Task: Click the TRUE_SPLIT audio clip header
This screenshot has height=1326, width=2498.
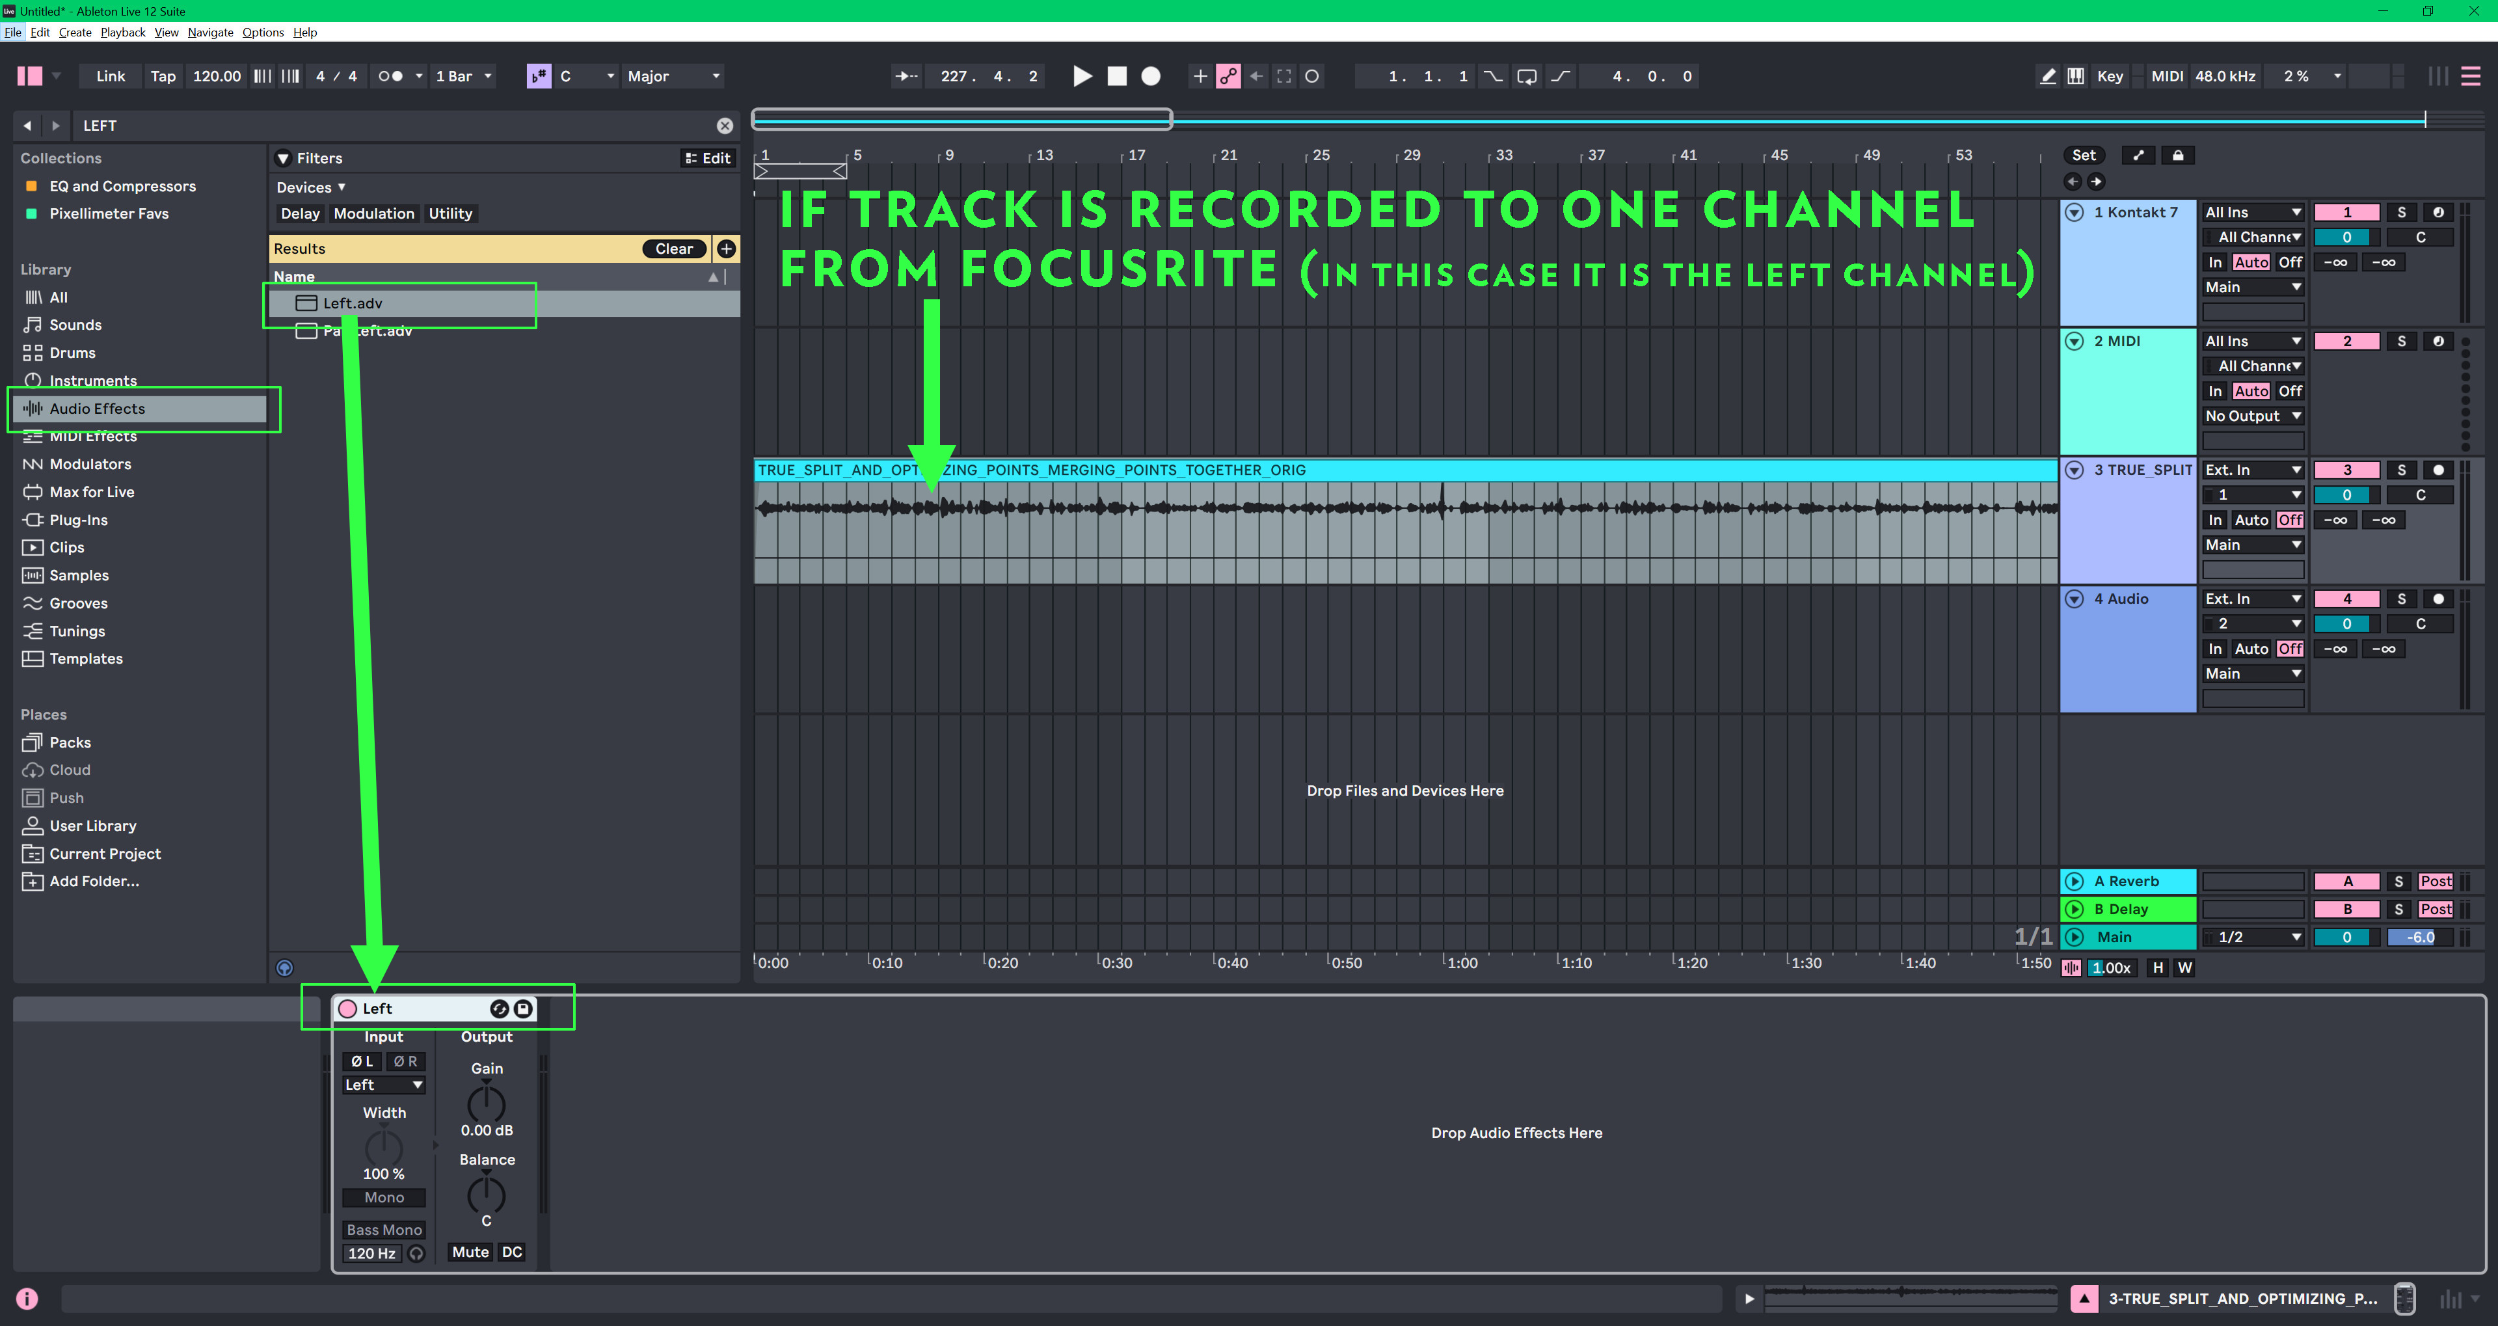Action: [x=1405, y=470]
